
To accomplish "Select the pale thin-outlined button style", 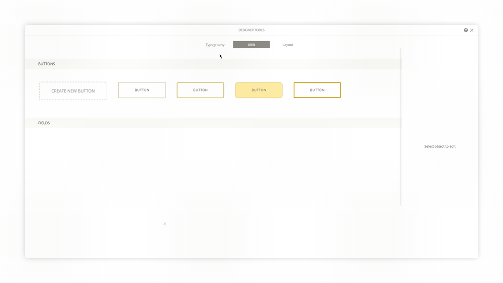I will pos(142,90).
